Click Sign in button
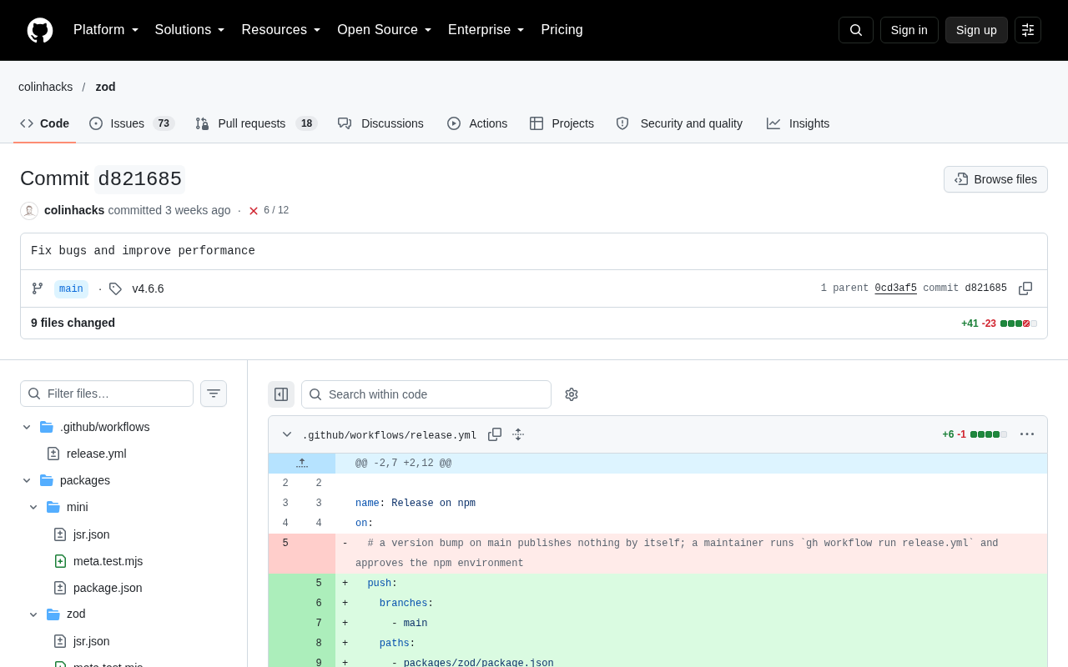 909,30
